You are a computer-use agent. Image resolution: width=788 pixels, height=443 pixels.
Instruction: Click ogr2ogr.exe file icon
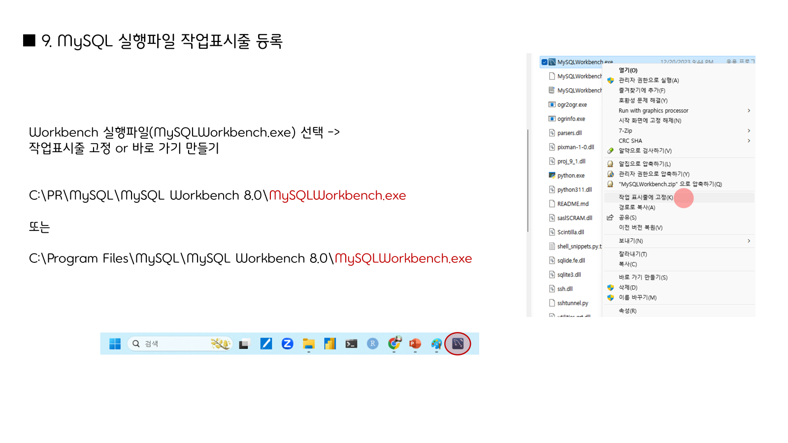[552, 104]
